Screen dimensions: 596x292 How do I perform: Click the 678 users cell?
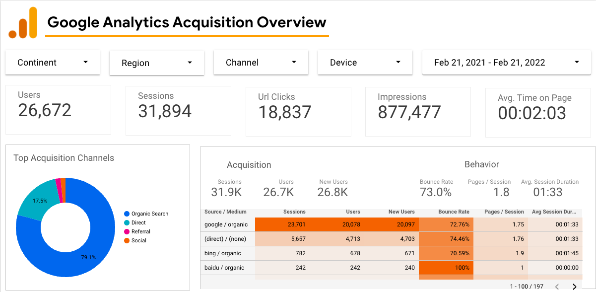(337, 253)
